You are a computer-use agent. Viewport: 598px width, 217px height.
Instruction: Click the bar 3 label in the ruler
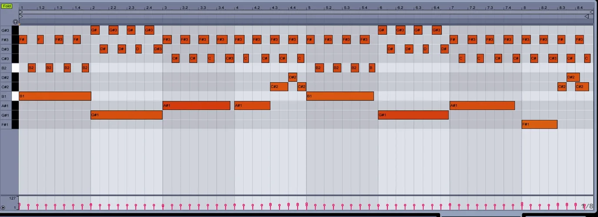tap(165, 8)
